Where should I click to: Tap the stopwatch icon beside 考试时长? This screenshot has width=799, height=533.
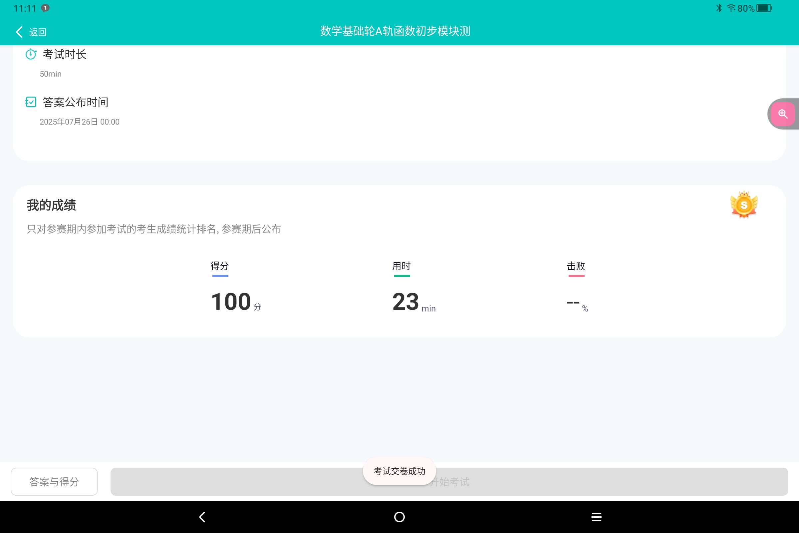(x=31, y=54)
